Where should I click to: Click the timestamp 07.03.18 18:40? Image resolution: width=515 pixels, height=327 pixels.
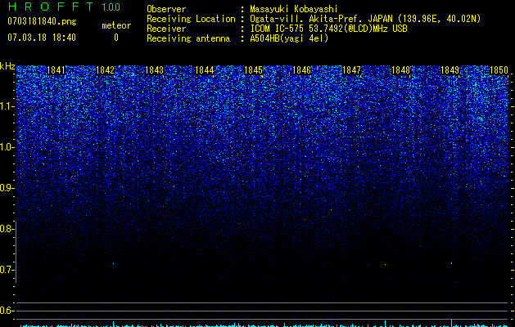(x=42, y=38)
